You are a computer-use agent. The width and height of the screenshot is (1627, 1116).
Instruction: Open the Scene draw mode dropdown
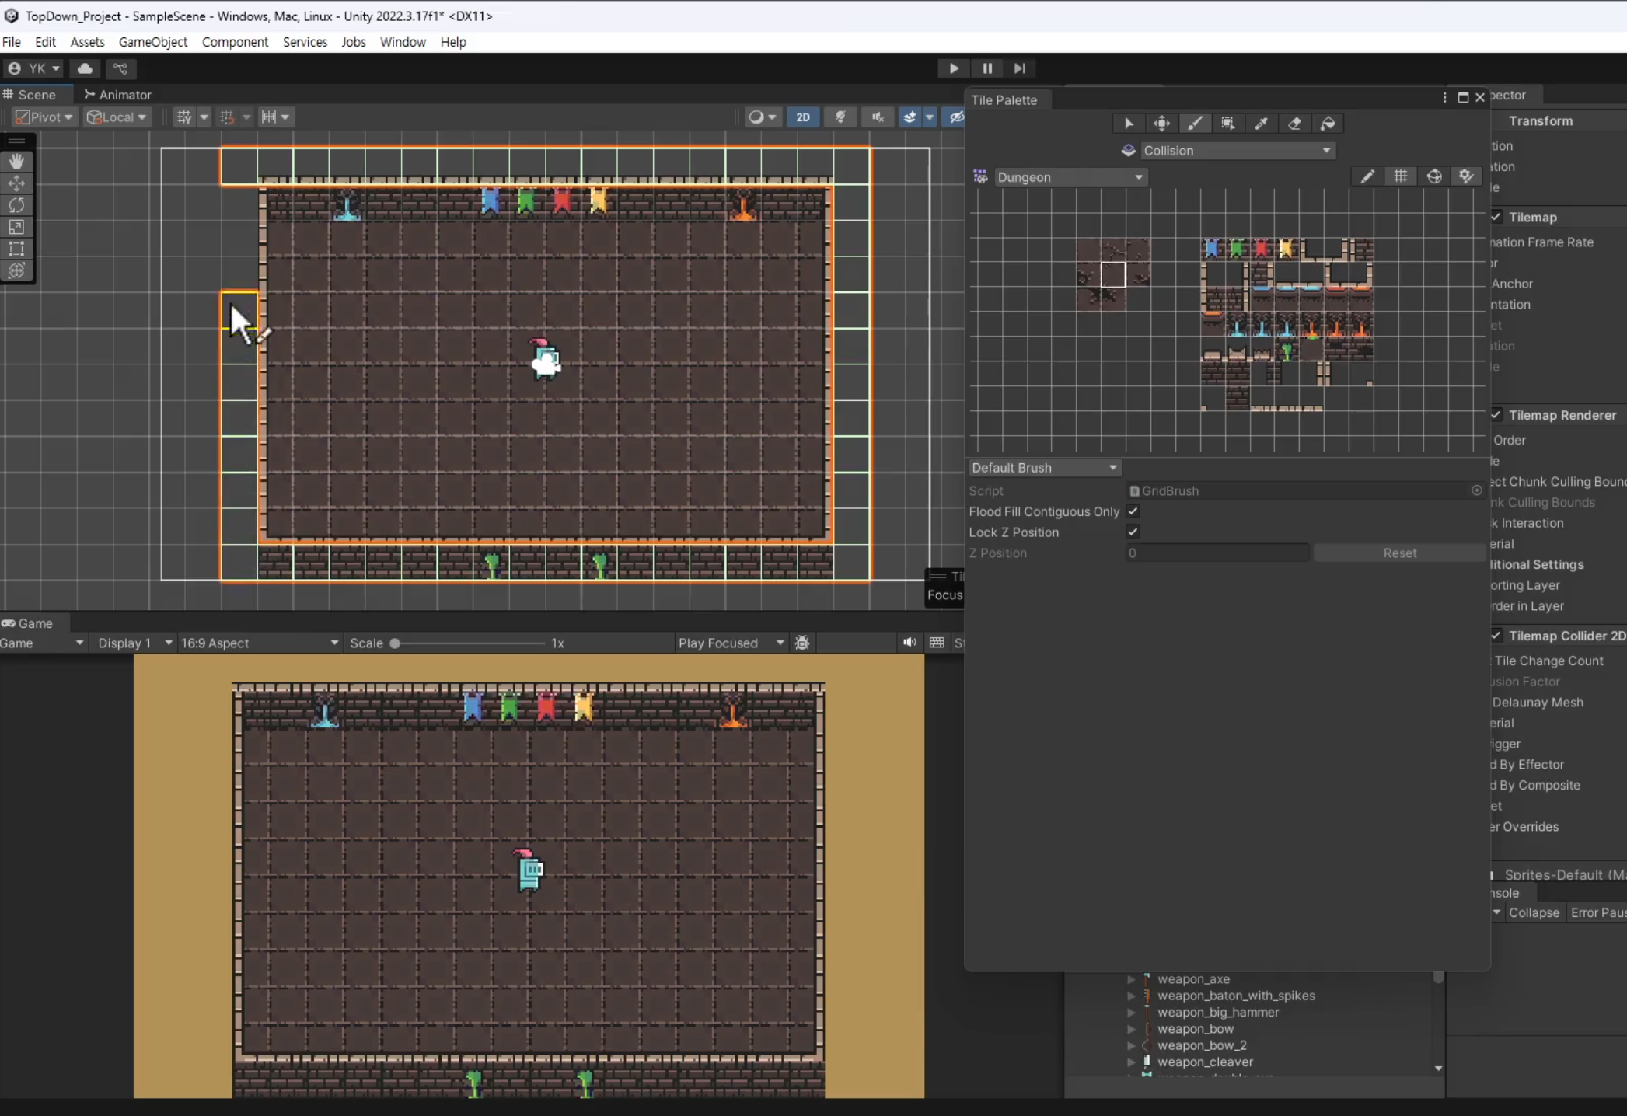pos(762,117)
